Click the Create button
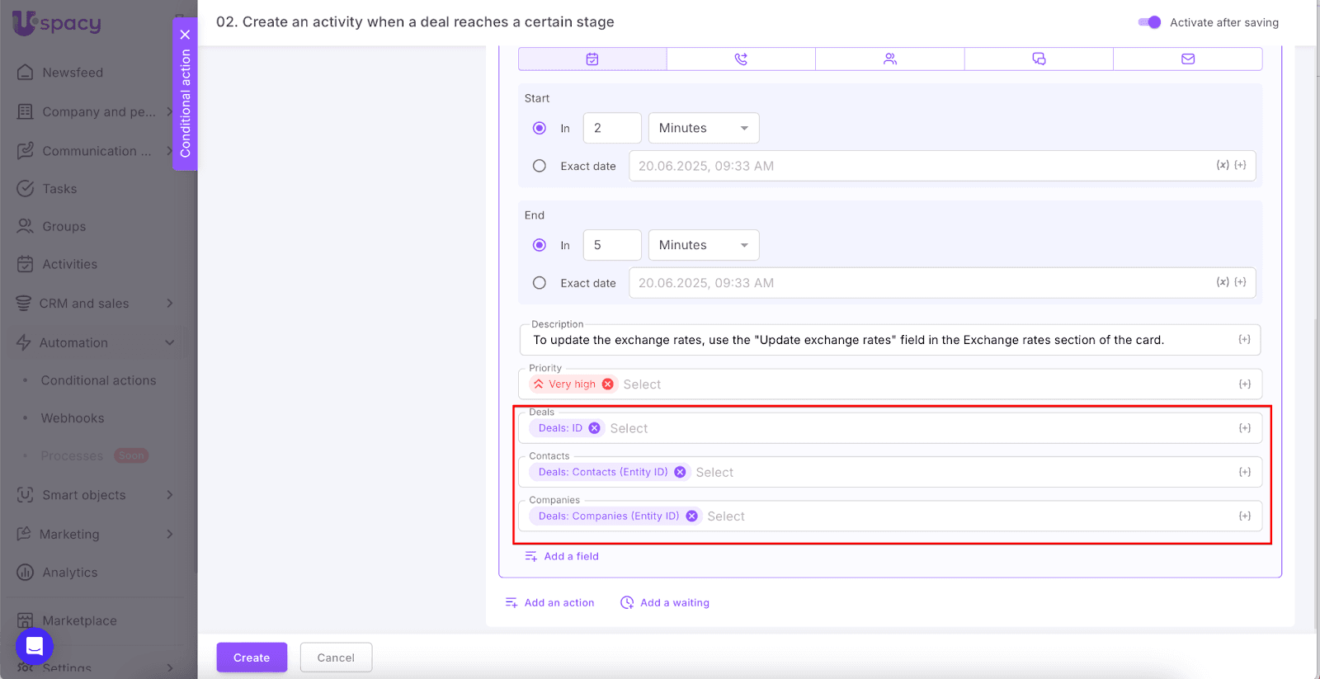 point(252,658)
